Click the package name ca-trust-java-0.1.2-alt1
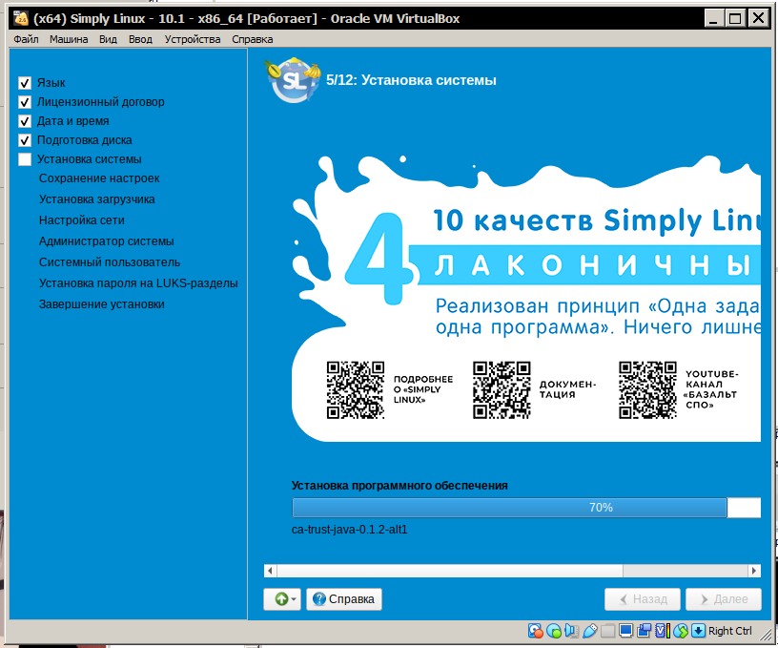778x648 pixels. (x=349, y=530)
